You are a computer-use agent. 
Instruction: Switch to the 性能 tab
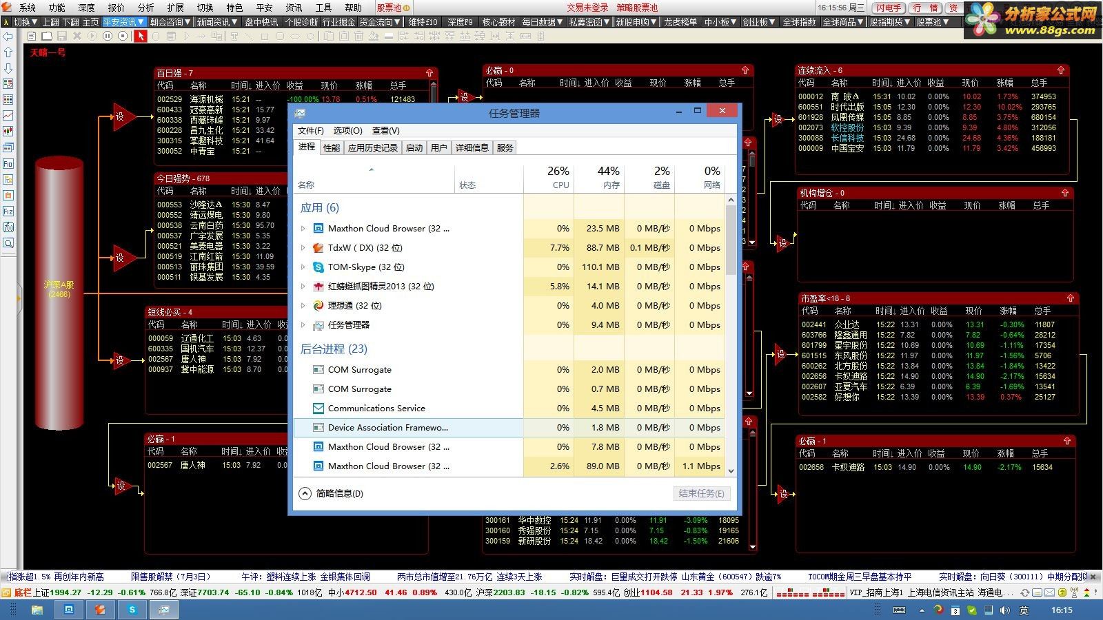(x=332, y=147)
